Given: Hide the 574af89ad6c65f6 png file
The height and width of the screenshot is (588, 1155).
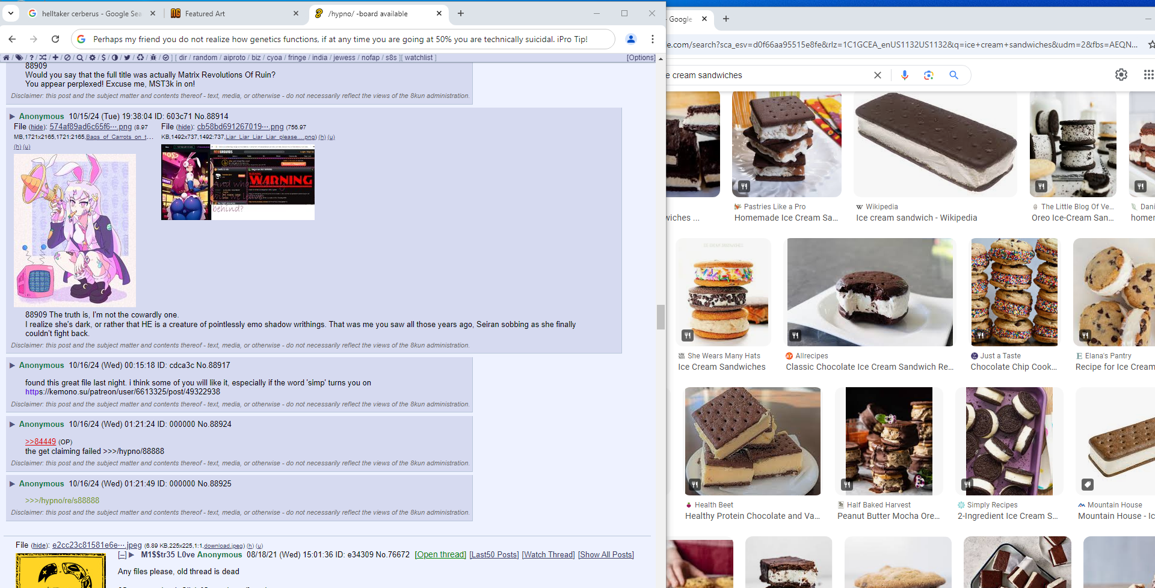Looking at the screenshot, I should pos(37,127).
